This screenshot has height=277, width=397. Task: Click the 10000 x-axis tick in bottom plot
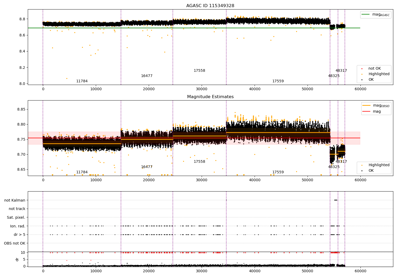click(96, 271)
